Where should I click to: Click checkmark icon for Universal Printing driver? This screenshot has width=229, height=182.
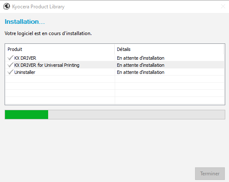tap(10, 65)
